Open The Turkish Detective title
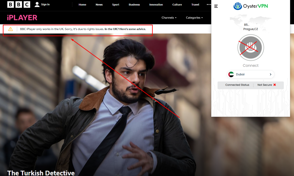Screen dimensions: 294x176 coord(41,173)
